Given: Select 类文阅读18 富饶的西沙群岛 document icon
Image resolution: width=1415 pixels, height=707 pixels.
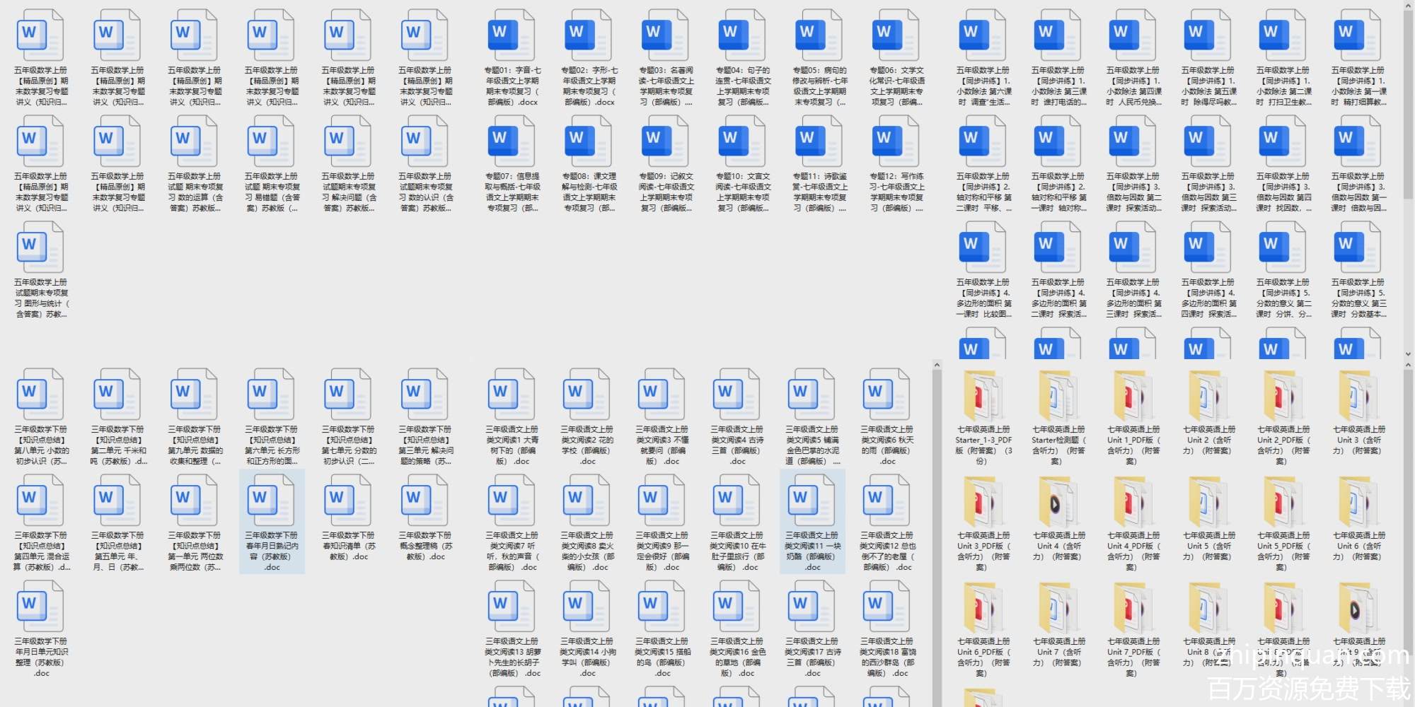Looking at the screenshot, I should tap(887, 607).
